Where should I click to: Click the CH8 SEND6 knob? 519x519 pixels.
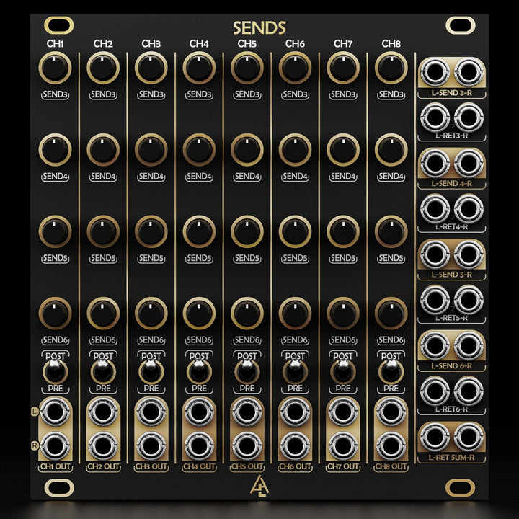(x=391, y=314)
